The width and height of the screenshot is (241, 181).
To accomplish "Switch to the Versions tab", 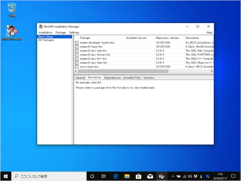I will pyautogui.click(x=149, y=78).
